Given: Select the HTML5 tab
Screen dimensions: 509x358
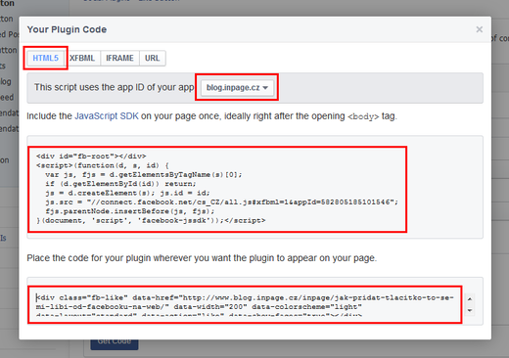Looking at the screenshot, I should (x=45, y=58).
